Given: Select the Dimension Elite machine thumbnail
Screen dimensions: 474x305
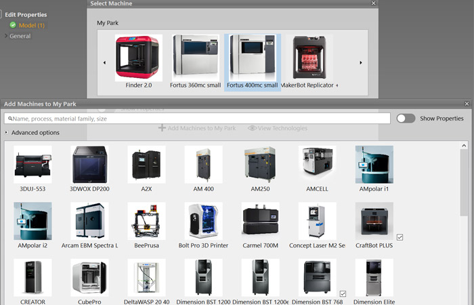Looking at the screenshot, I should [374, 277].
